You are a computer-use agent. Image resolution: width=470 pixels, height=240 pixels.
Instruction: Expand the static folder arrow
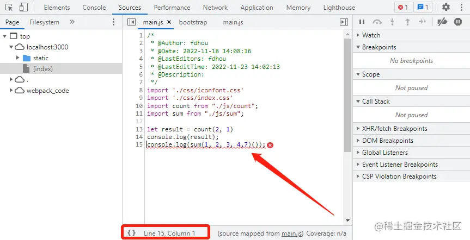click(17, 58)
